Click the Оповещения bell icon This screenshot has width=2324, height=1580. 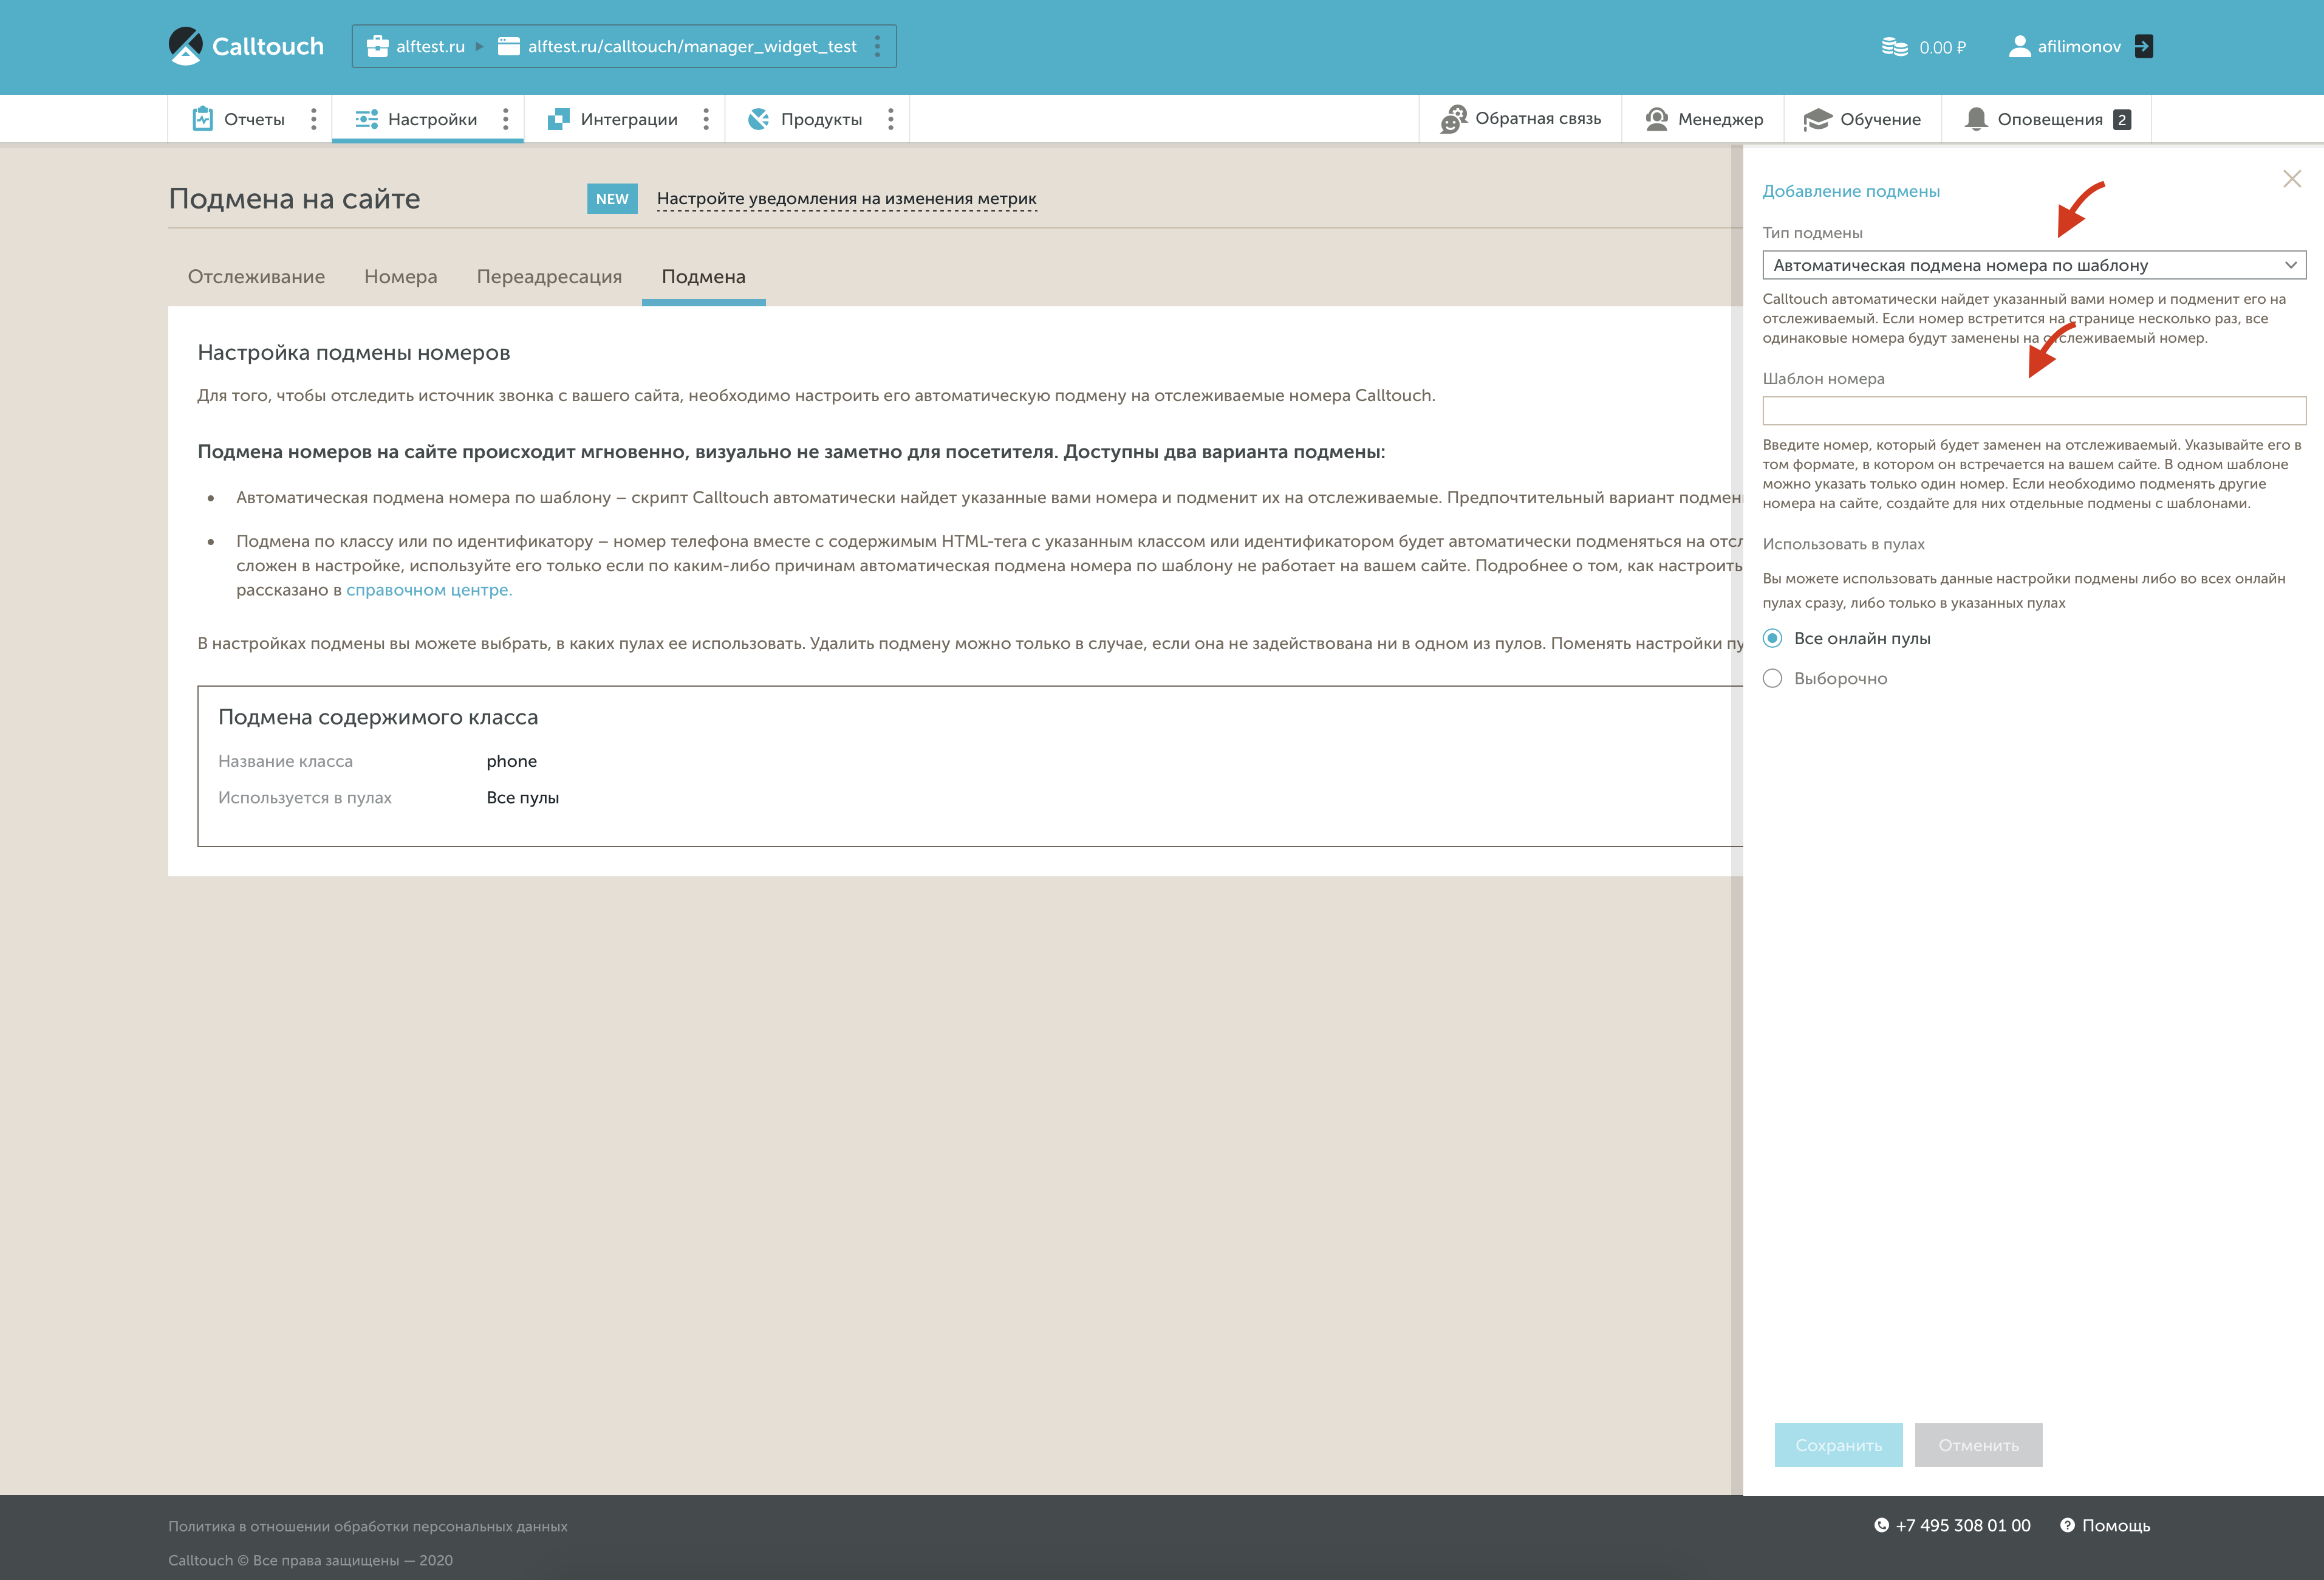coord(1976,119)
